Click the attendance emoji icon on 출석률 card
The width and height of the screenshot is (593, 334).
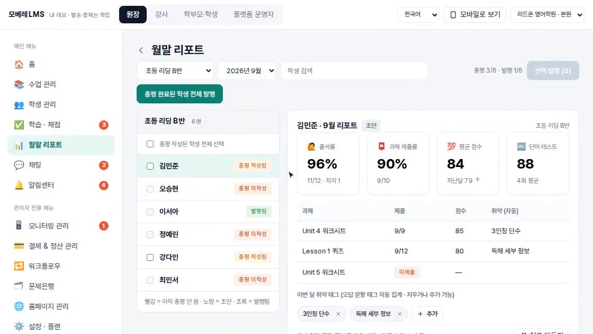[311, 146]
